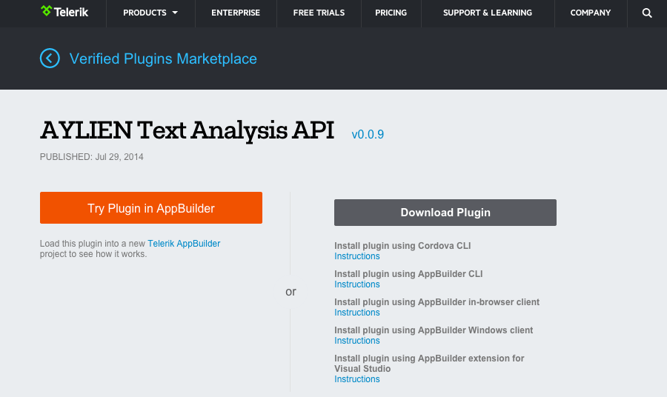Image resolution: width=667 pixels, height=397 pixels.
Task: Click the PUBLISHED: Jul 29, 2014 text
Action: [91, 157]
